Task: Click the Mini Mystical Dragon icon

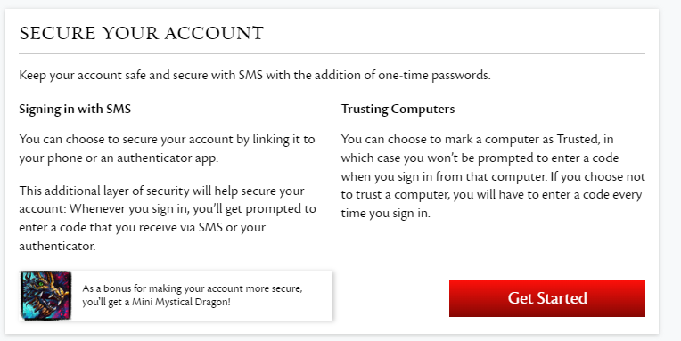Action: pyautogui.click(x=45, y=296)
